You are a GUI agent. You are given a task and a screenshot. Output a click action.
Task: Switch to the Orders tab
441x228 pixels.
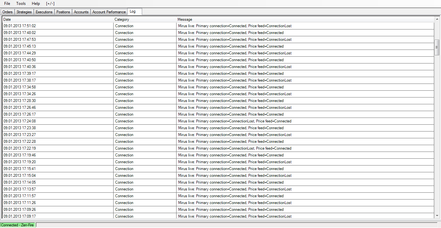pos(7,12)
